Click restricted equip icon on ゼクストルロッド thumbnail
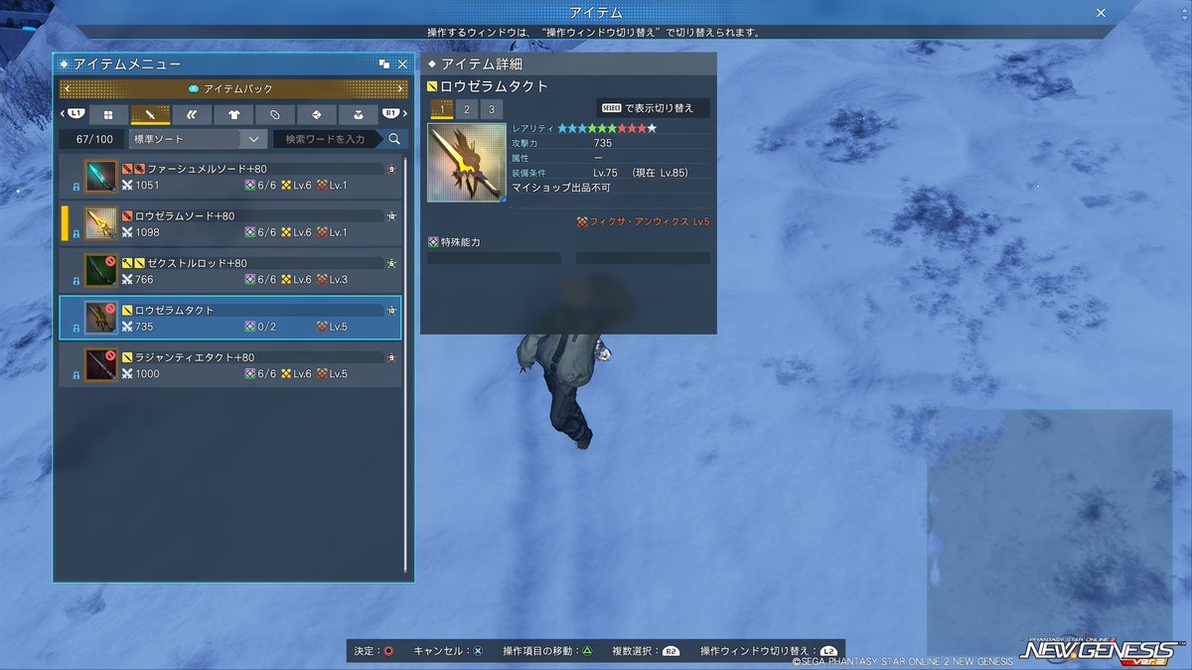1192x670 pixels. 111,261
